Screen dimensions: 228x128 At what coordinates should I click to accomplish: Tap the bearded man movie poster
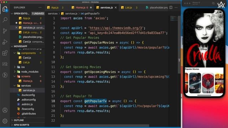pos(195,83)
